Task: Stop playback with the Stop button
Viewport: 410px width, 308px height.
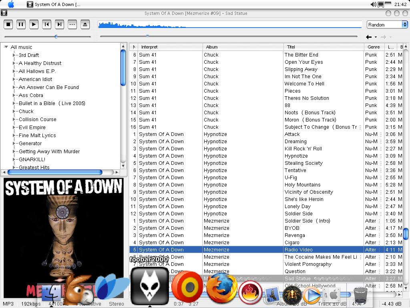Action: (x=8, y=24)
